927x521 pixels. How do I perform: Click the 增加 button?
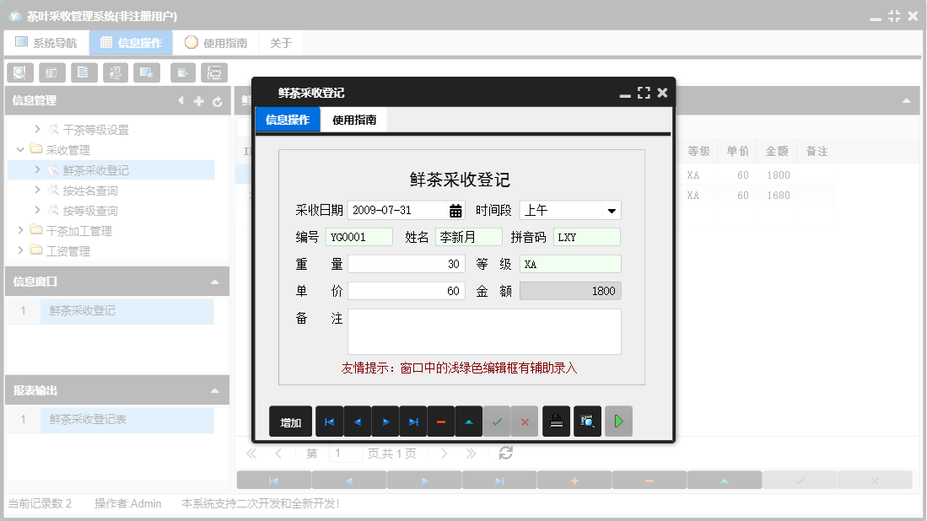click(290, 421)
